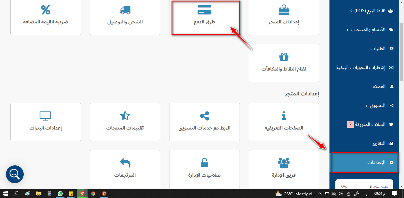The height and width of the screenshot is (198, 404).
Task: Open the Windows Start menu
Action: click(5, 194)
